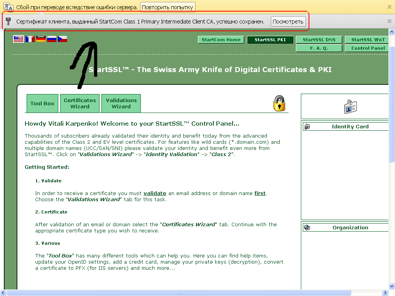Click the horizontal scrollbar at bottom
The height and width of the screenshot is (296, 395).
click(x=193, y=293)
